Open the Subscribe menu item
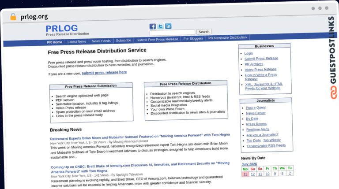 (124, 41)
